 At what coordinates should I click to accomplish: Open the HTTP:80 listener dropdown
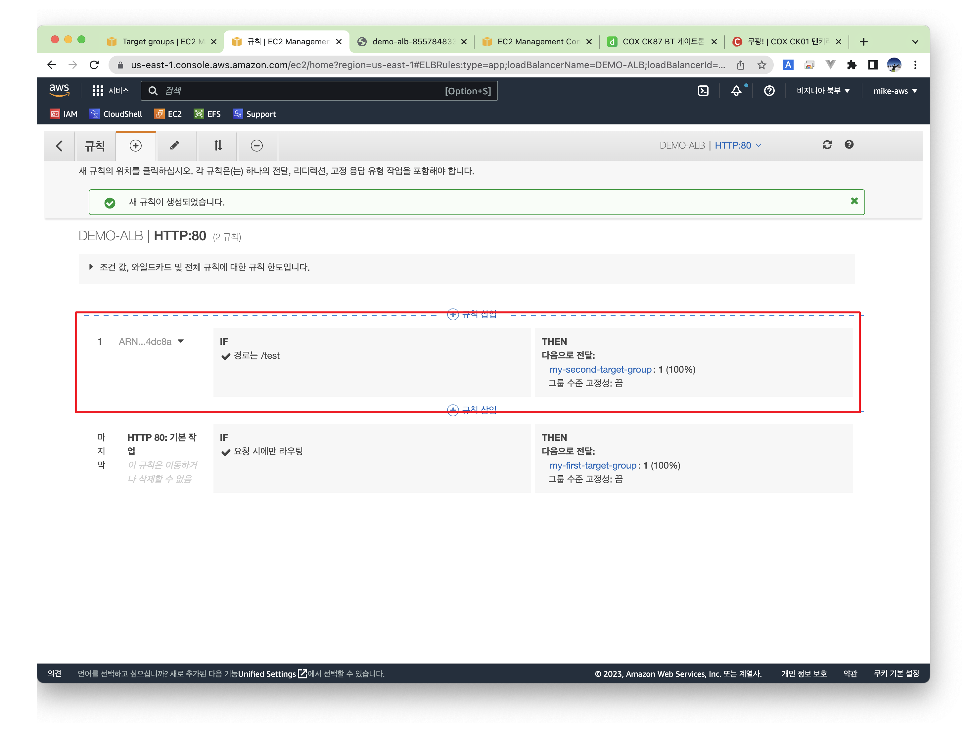[x=738, y=146]
